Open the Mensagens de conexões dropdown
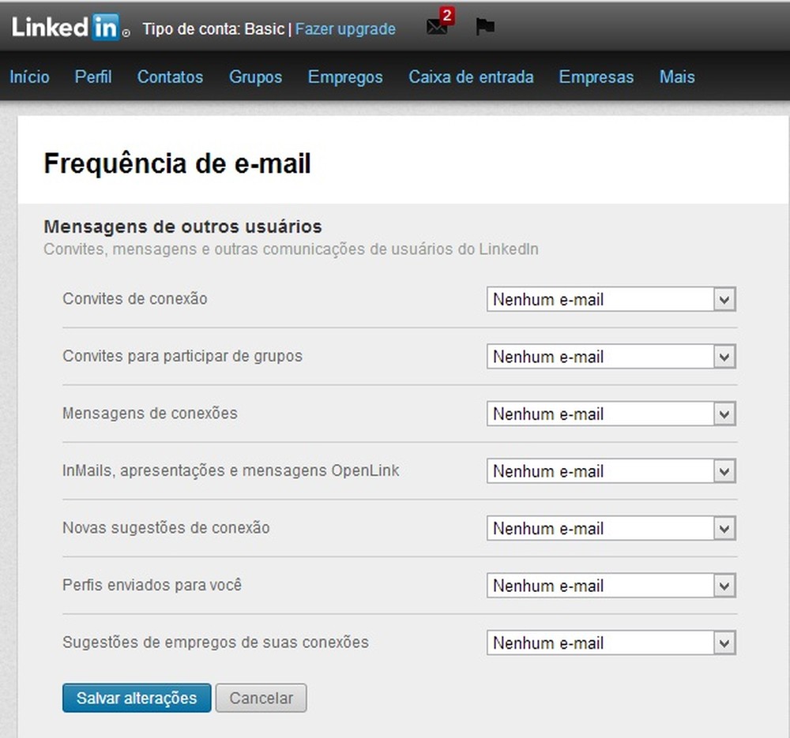This screenshot has height=738, width=790. tap(611, 414)
